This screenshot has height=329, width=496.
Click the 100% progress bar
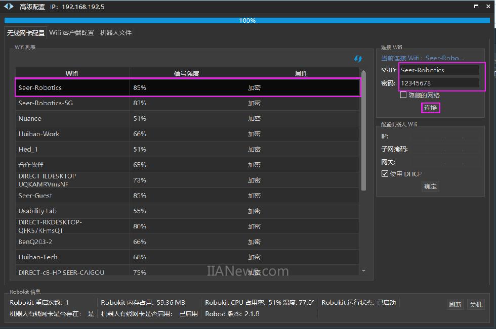pos(247,21)
